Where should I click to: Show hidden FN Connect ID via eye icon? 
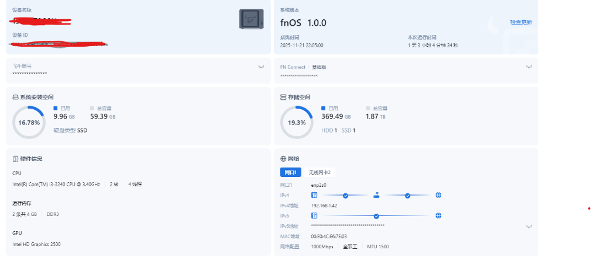[529, 67]
